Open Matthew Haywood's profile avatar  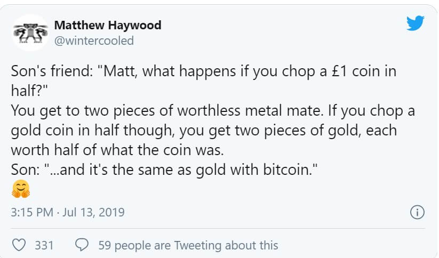tap(29, 33)
